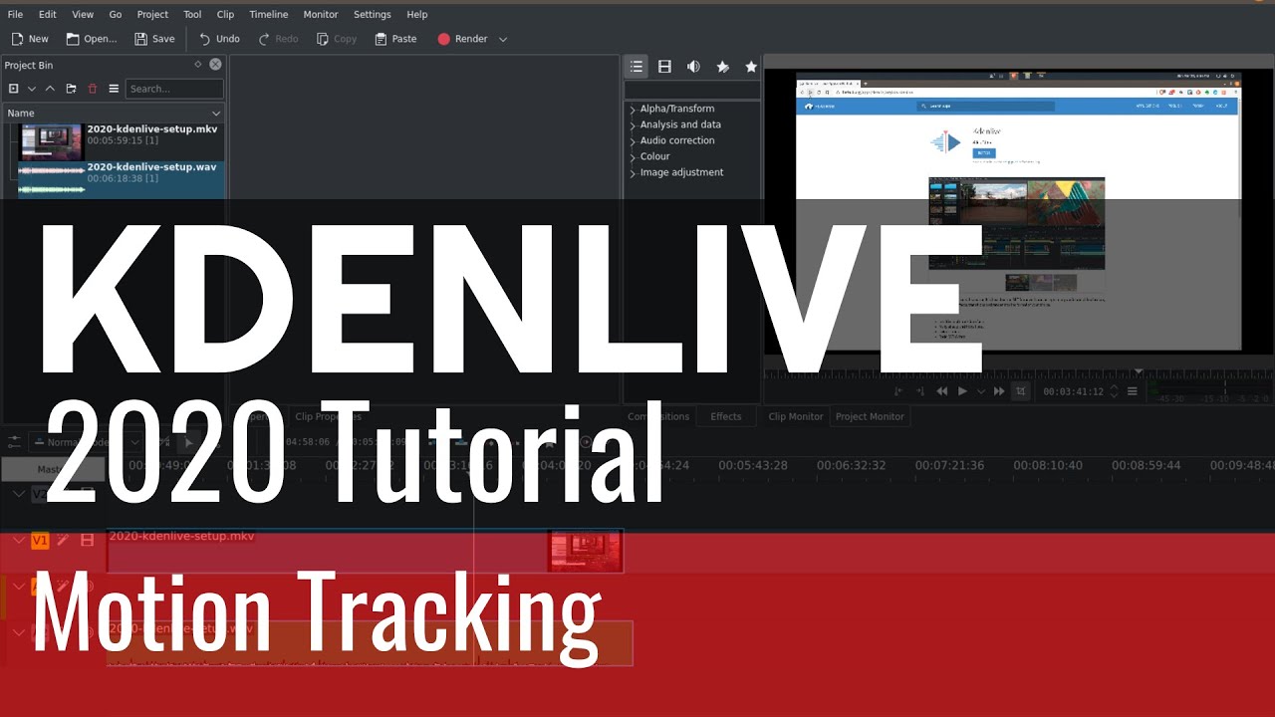Show custom effects with the edited star icon
1275x717 pixels.
pyautogui.click(x=722, y=67)
